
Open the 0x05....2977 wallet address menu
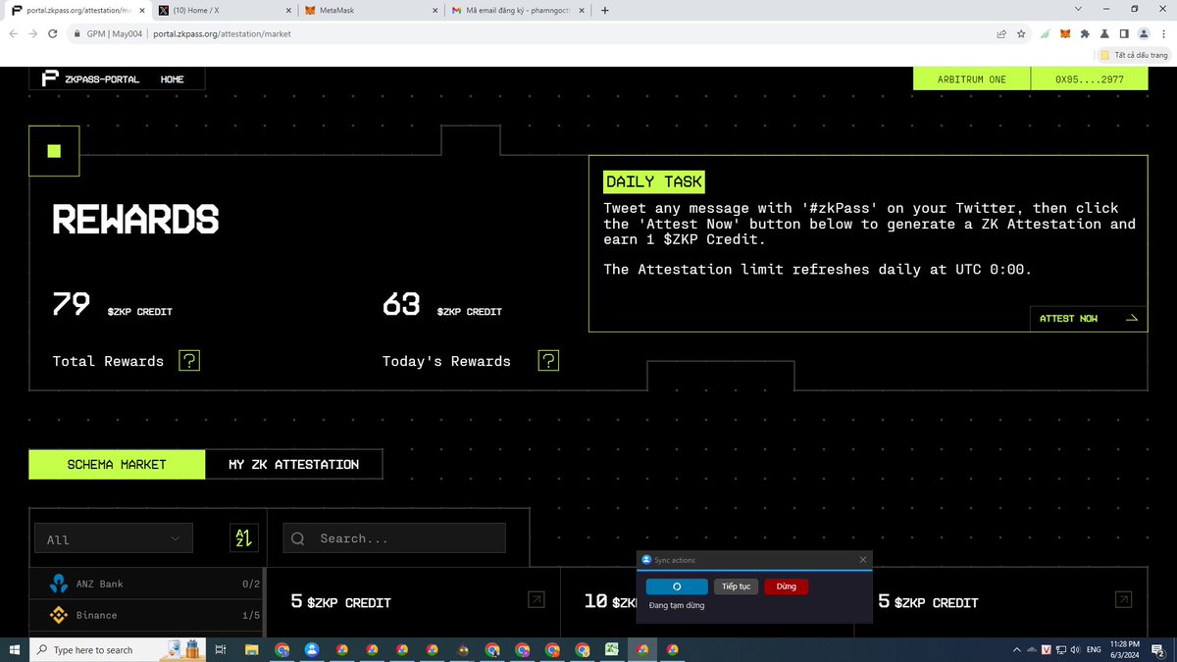[1089, 79]
